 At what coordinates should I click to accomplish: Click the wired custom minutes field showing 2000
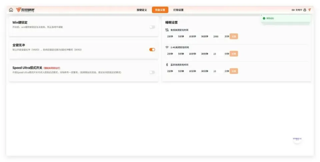(x=216, y=36)
